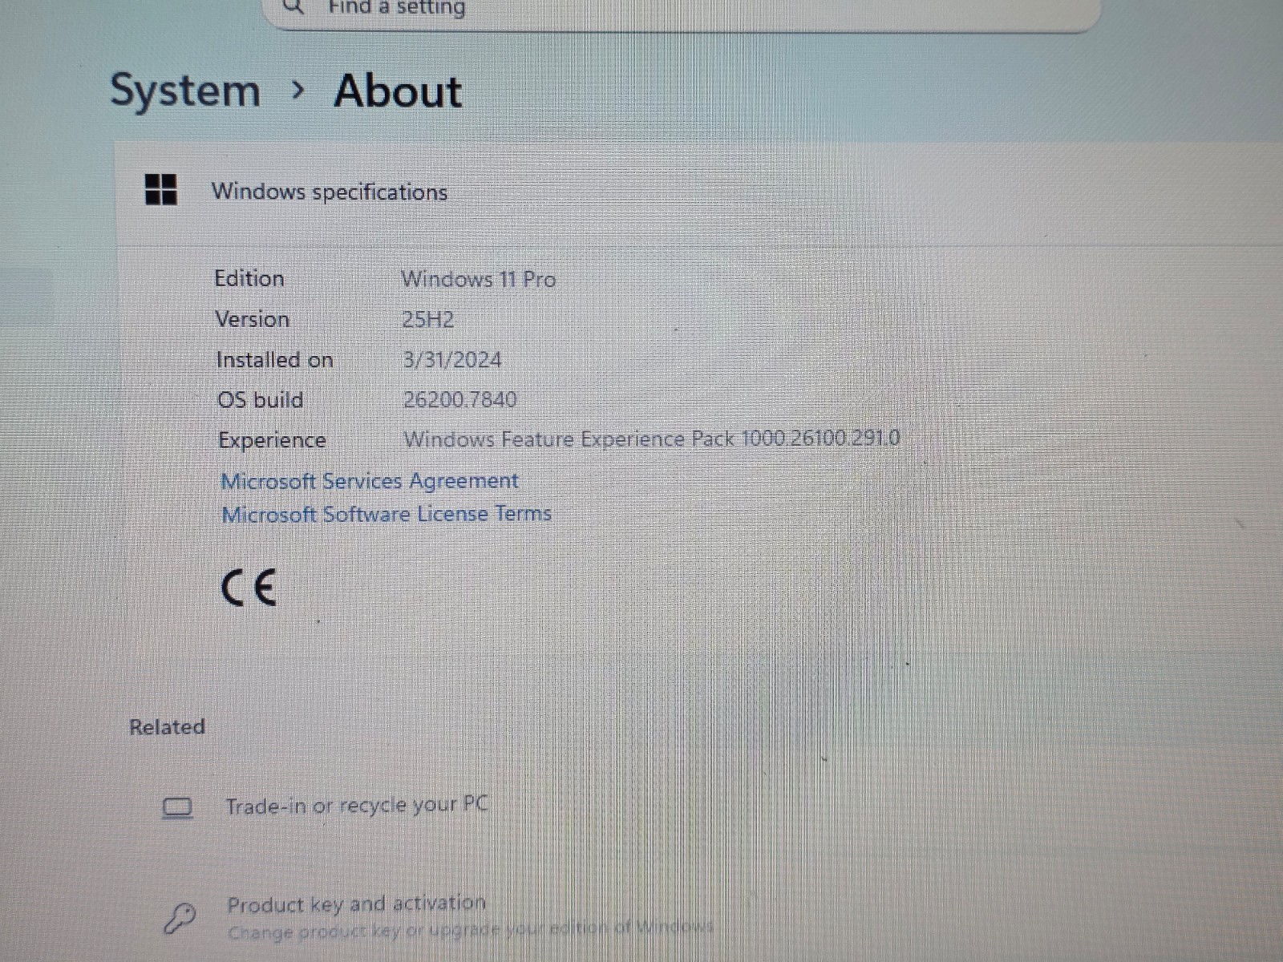Image resolution: width=1283 pixels, height=962 pixels.
Task: Select the 26200.7840 build number
Action: click(x=460, y=399)
